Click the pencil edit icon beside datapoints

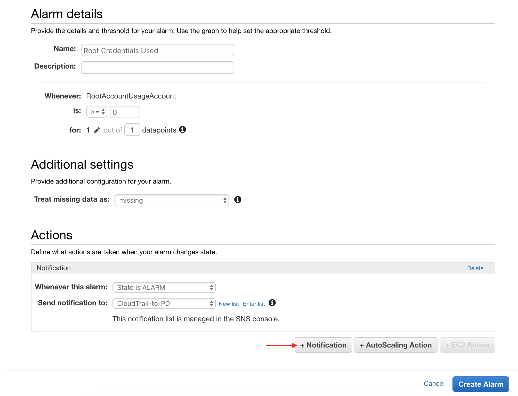click(97, 130)
